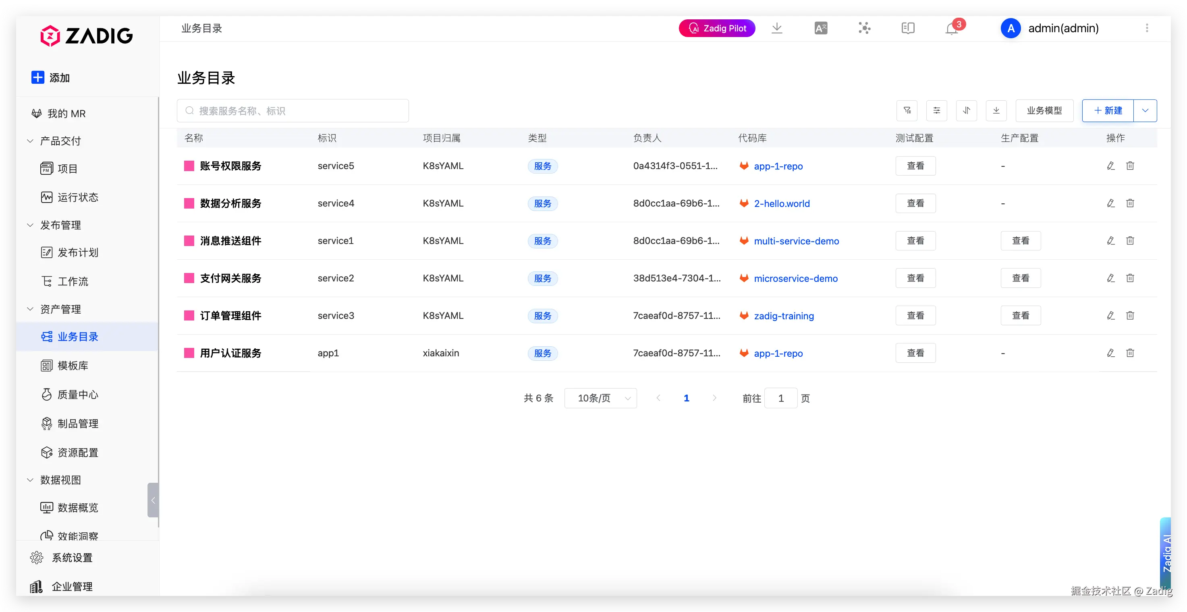Open the documentation book icon
Screen dimensions: 1187x612
click(x=908, y=29)
